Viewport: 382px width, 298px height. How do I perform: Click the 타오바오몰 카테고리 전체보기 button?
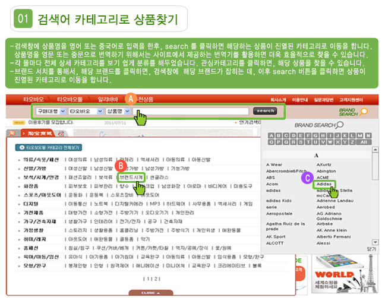[x=49, y=148]
